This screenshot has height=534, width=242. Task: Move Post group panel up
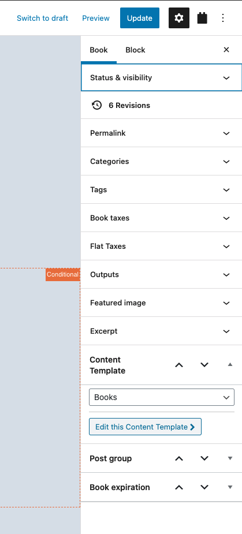click(179, 458)
